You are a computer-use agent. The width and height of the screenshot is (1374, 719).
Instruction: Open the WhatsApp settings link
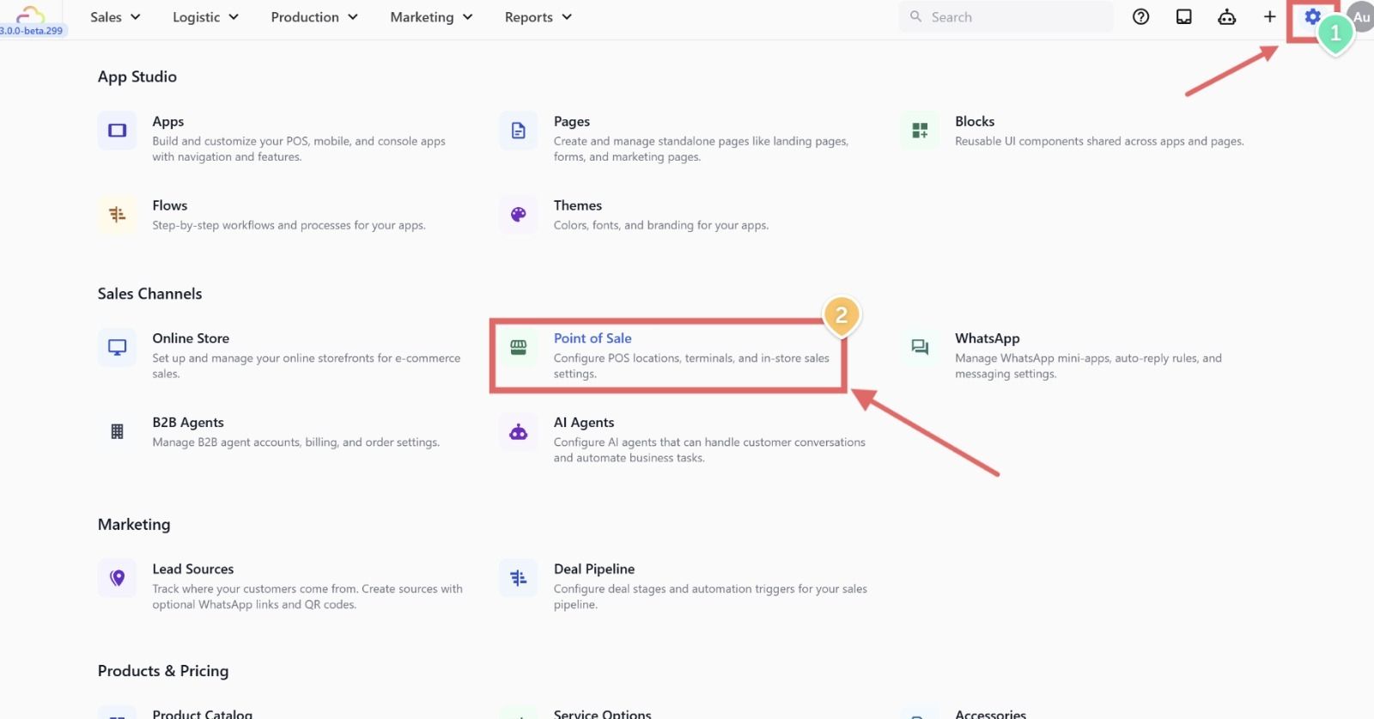988,338
